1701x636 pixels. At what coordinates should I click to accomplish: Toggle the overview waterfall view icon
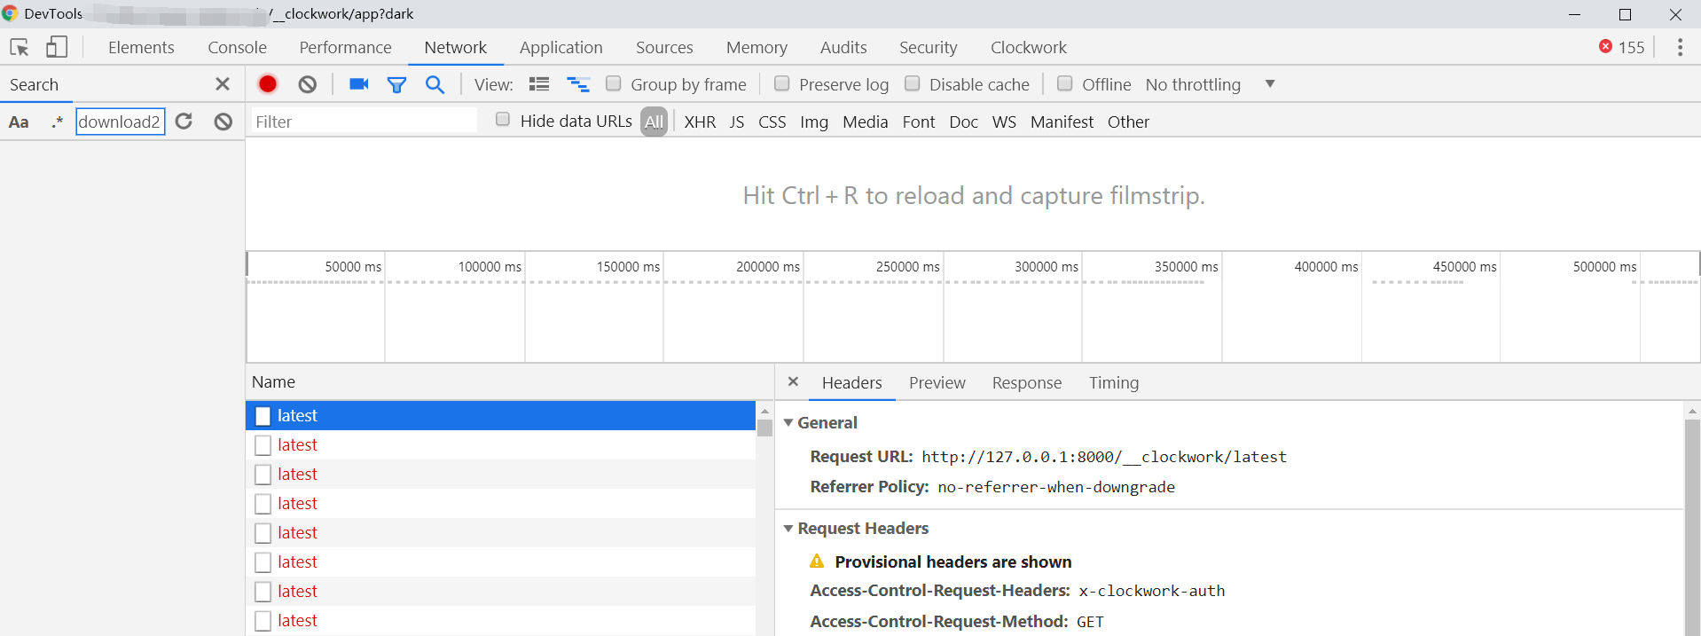point(578,84)
